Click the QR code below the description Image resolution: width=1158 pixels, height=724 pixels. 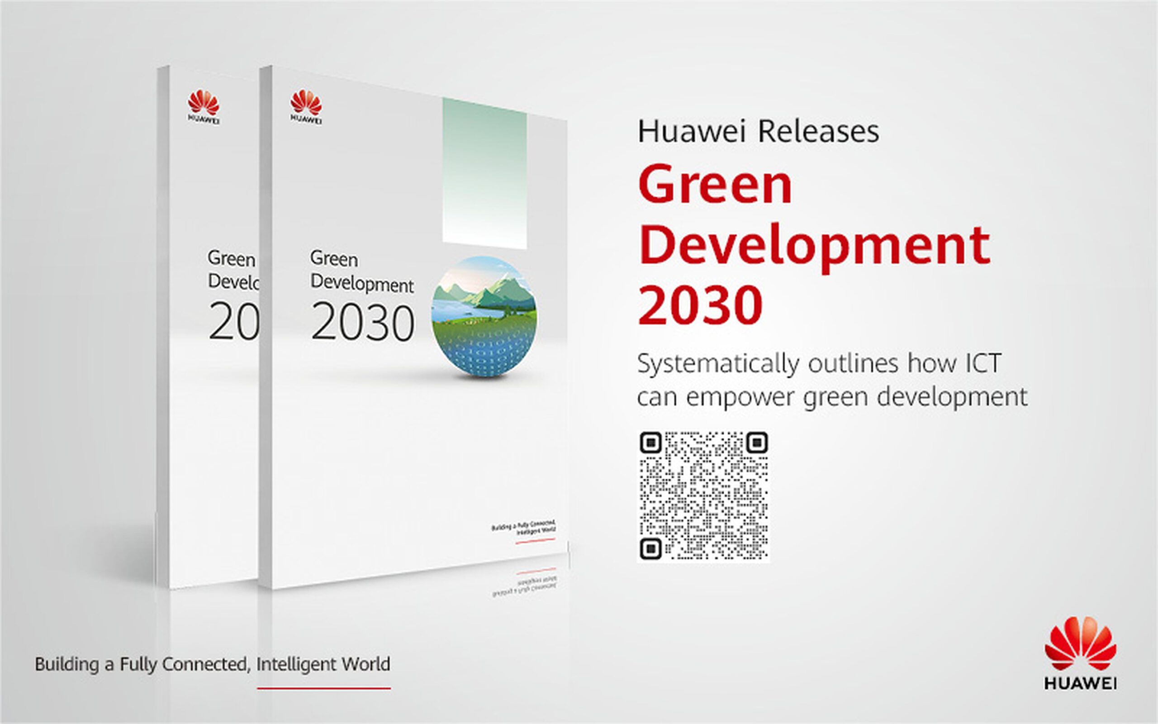704,495
